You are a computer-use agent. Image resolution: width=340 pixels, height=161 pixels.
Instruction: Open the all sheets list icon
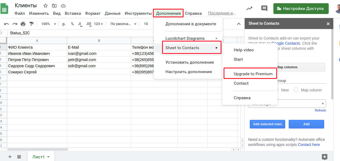click(x=19, y=157)
